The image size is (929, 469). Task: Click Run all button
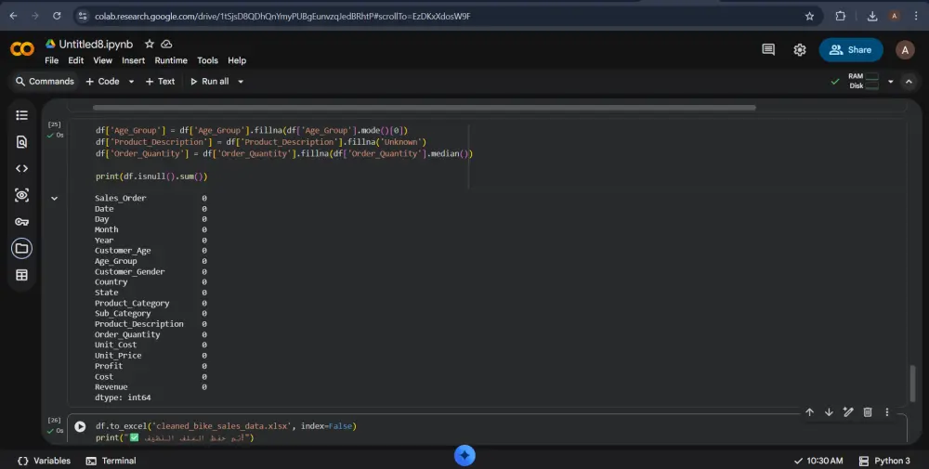(209, 82)
